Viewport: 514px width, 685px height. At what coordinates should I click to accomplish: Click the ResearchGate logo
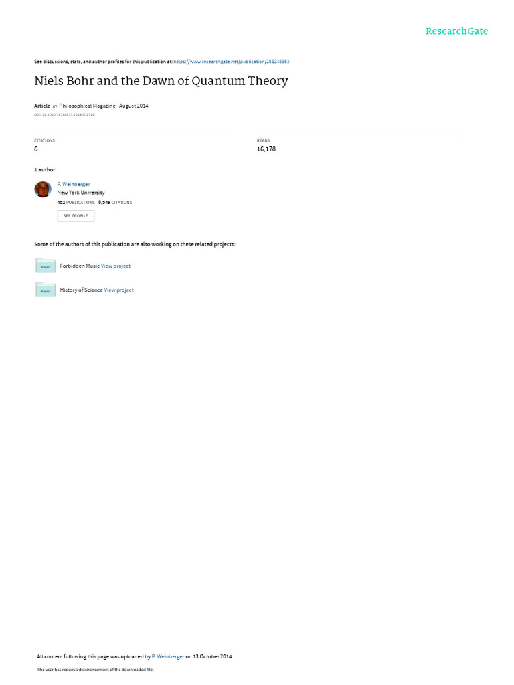(456, 31)
